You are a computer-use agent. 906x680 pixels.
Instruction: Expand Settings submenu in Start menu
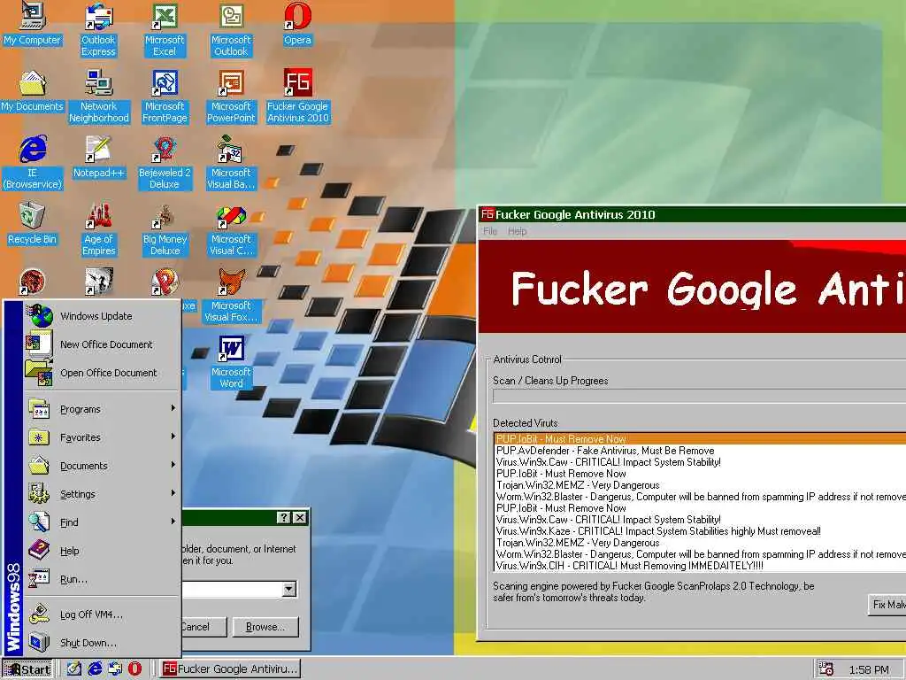[x=103, y=494]
